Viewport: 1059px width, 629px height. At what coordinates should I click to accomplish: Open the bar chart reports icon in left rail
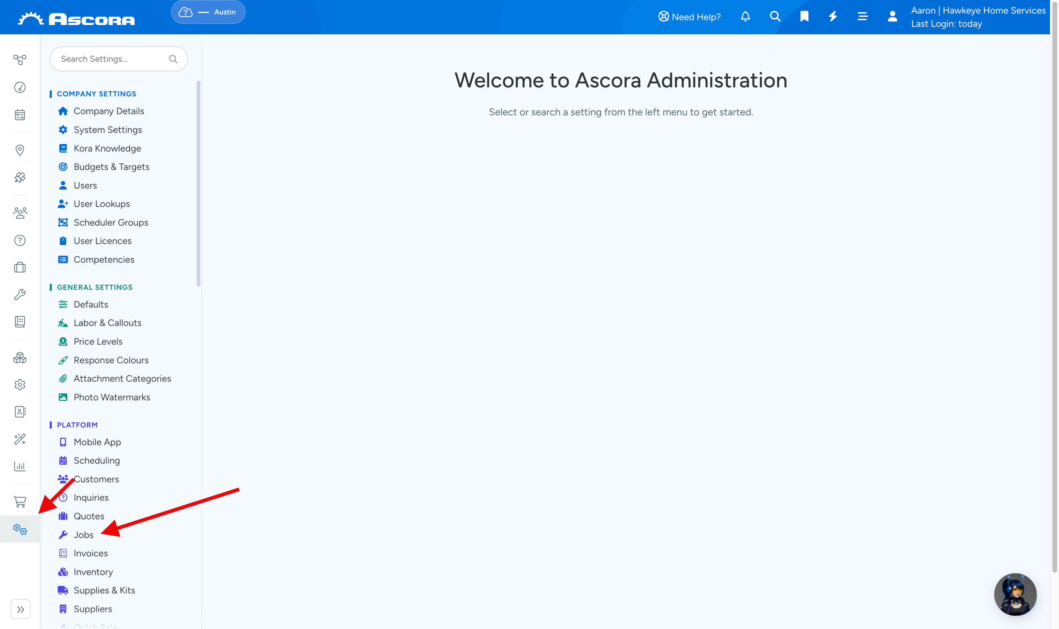(20, 466)
